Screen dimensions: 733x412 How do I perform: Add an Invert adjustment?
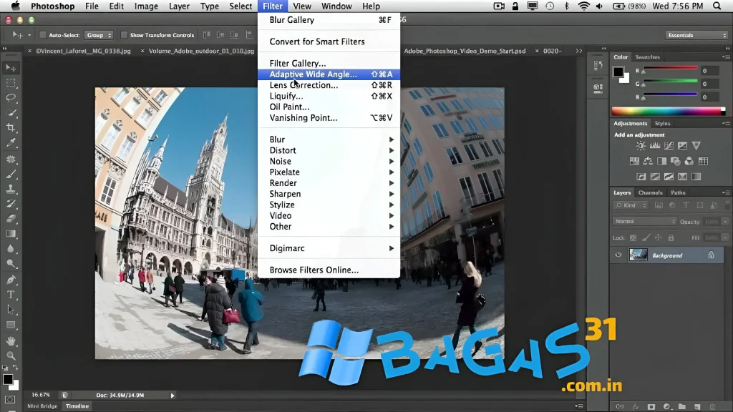[641, 177]
